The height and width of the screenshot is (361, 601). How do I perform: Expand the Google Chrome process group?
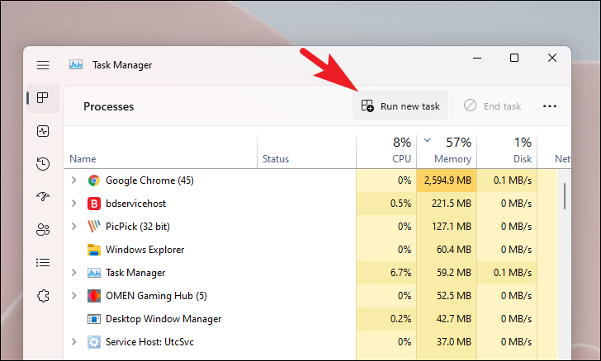tap(74, 180)
